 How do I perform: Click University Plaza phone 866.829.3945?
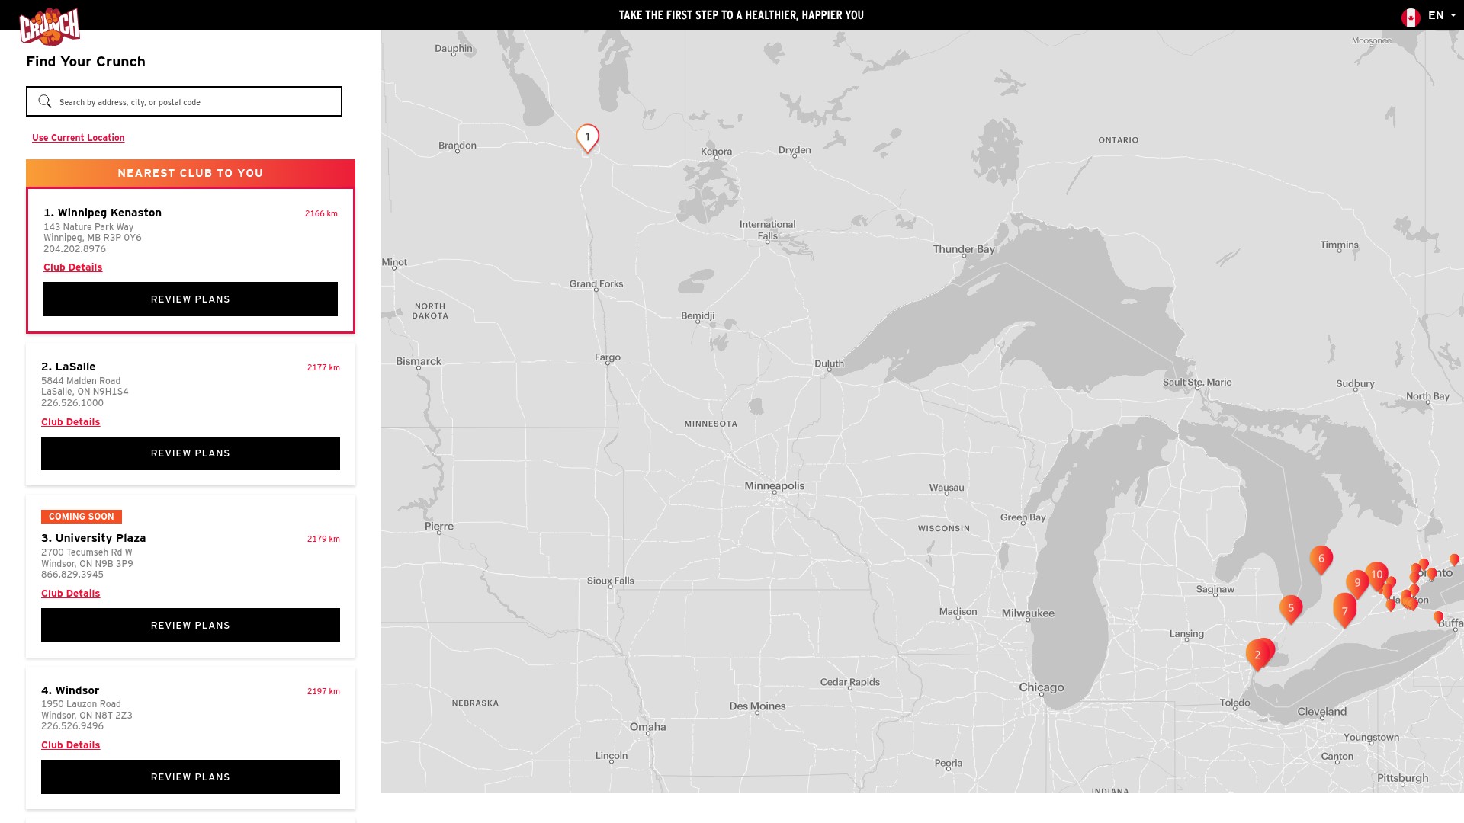[72, 575]
